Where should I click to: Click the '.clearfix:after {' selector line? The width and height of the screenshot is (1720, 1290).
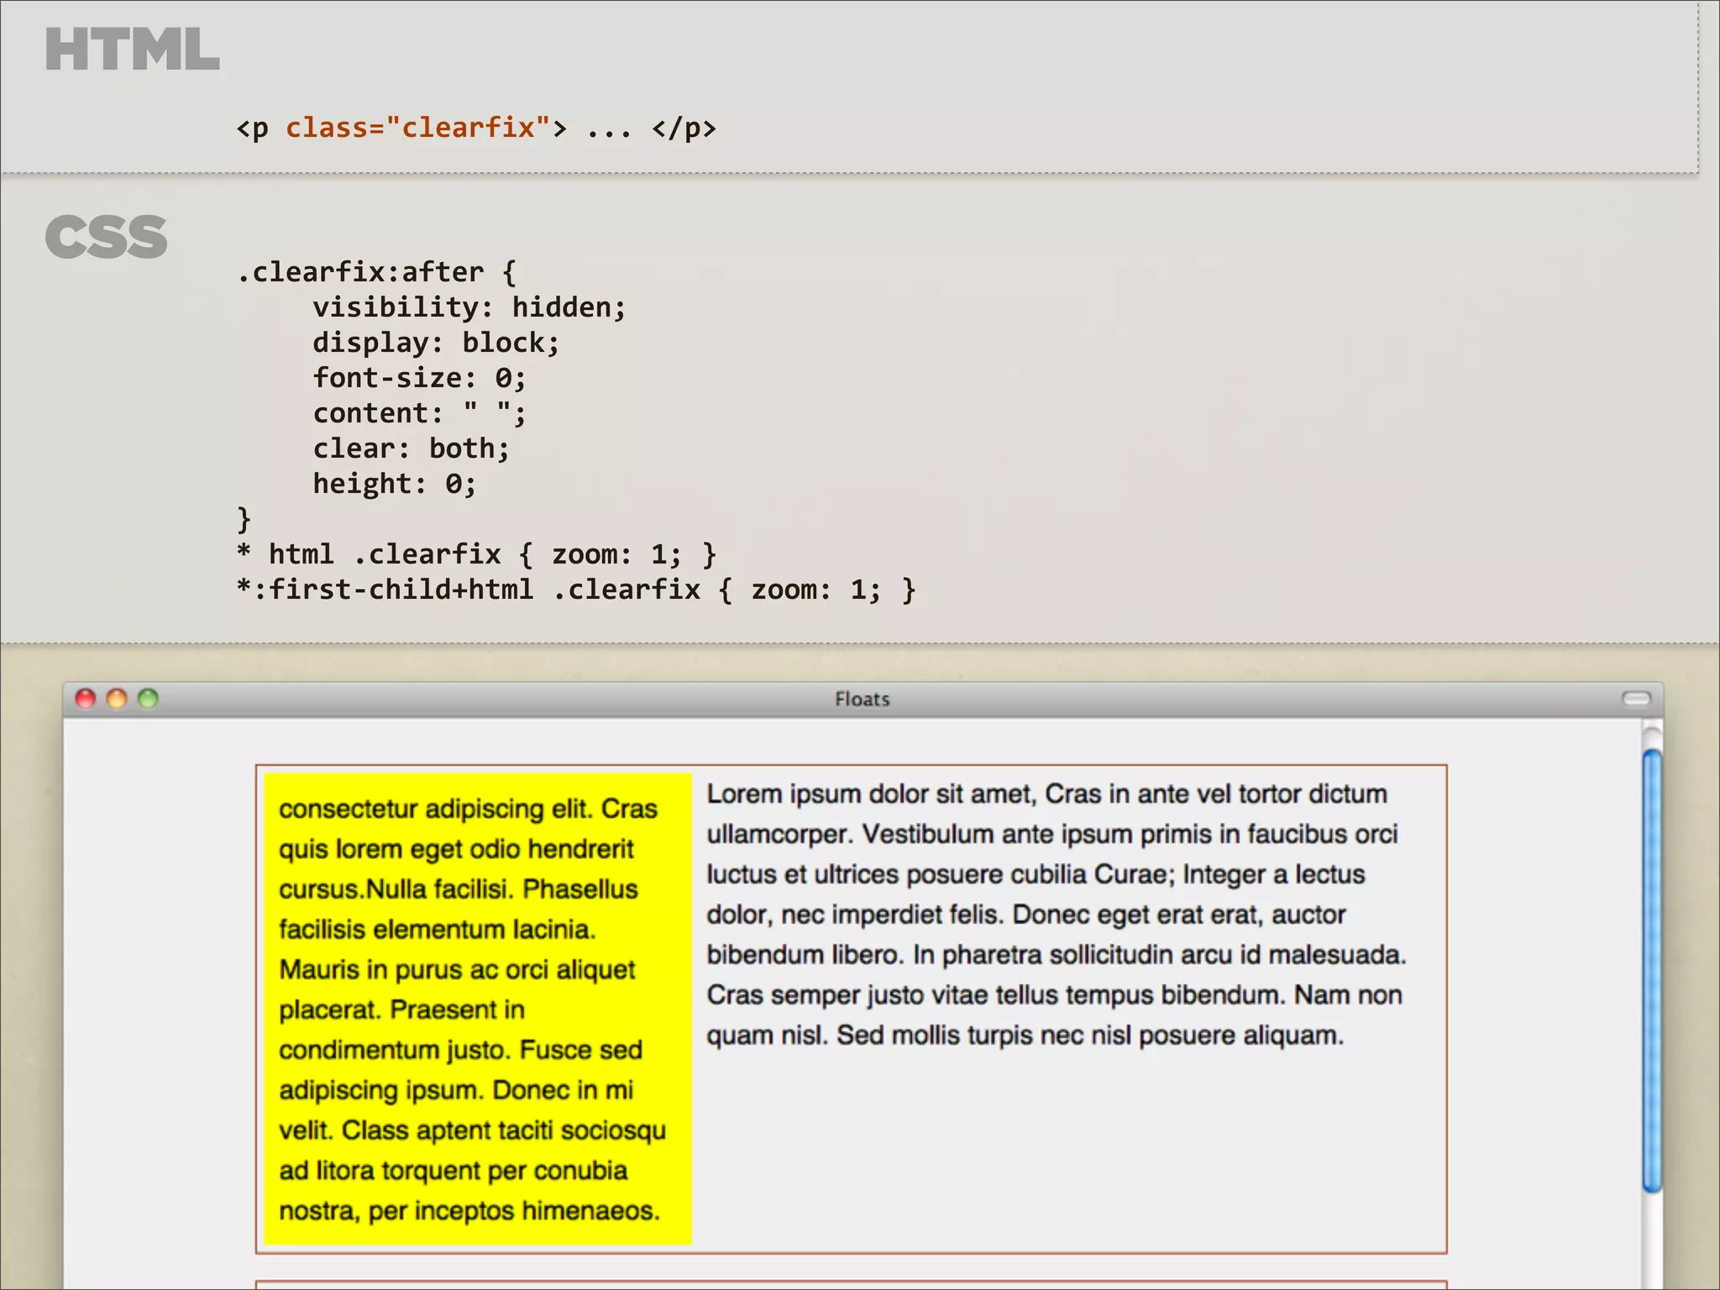point(377,272)
